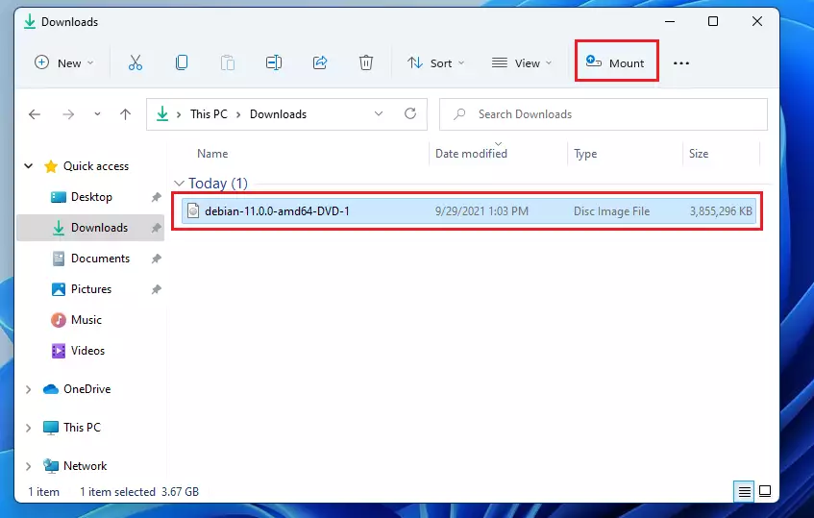Click the Downloads icon in address bar
The image size is (814, 518).
tap(162, 113)
